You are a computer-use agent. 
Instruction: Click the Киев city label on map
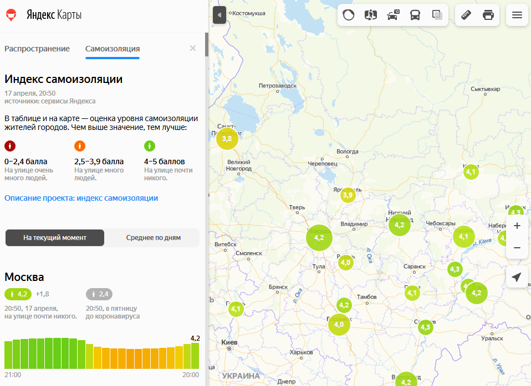(229, 342)
